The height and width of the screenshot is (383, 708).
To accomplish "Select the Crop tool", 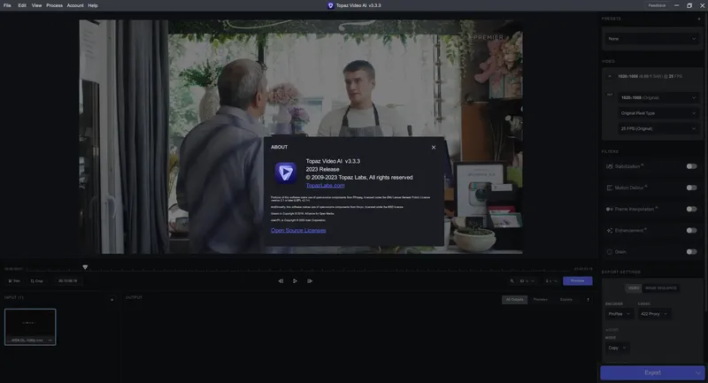I will point(36,281).
